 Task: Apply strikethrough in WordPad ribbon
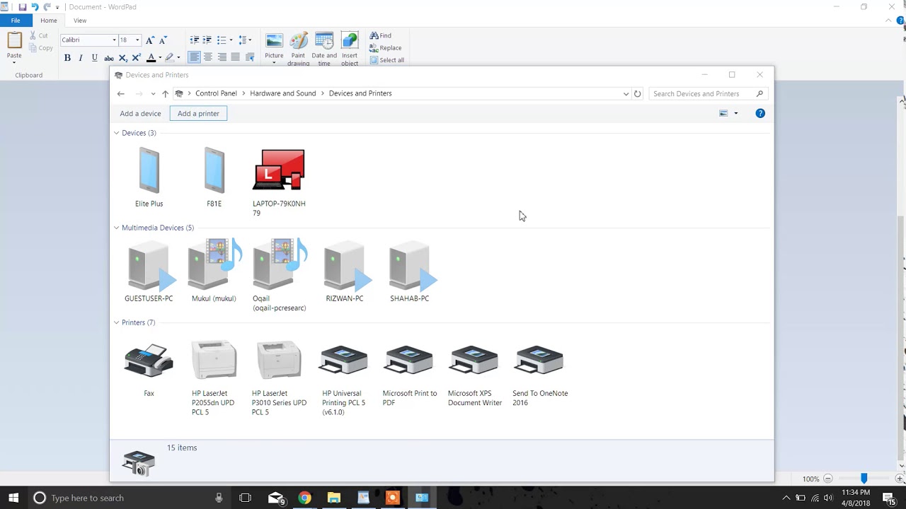point(109,58)
